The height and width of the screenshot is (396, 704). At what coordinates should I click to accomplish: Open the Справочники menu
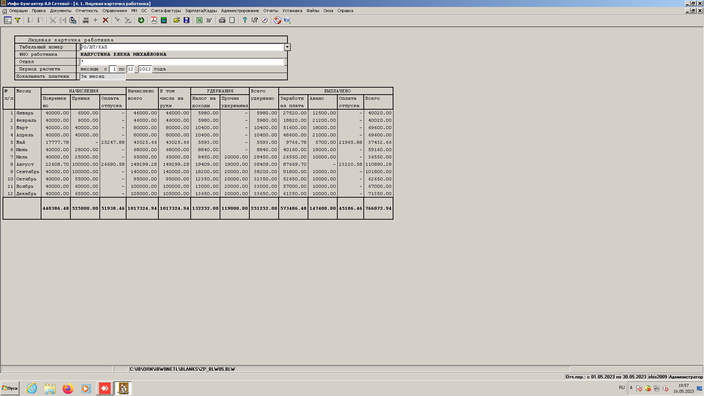pyautogui.click(x=115, y=11)
